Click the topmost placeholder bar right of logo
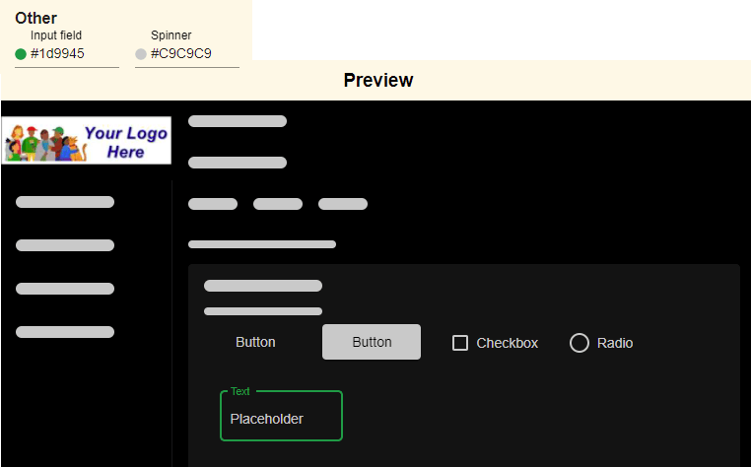The width and height of the screenshot is (751, 467). point(238,121)
